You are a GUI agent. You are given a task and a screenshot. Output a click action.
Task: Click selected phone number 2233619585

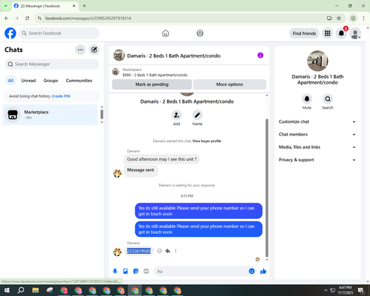pos(139,251)
